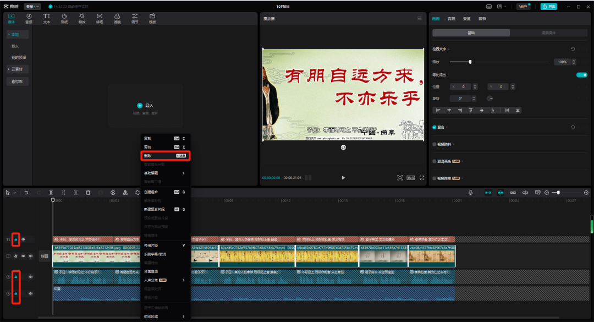Switch to 变速 tab in properties panel
Viewport: 594px width, 322px height.
[x=467, y=19]
